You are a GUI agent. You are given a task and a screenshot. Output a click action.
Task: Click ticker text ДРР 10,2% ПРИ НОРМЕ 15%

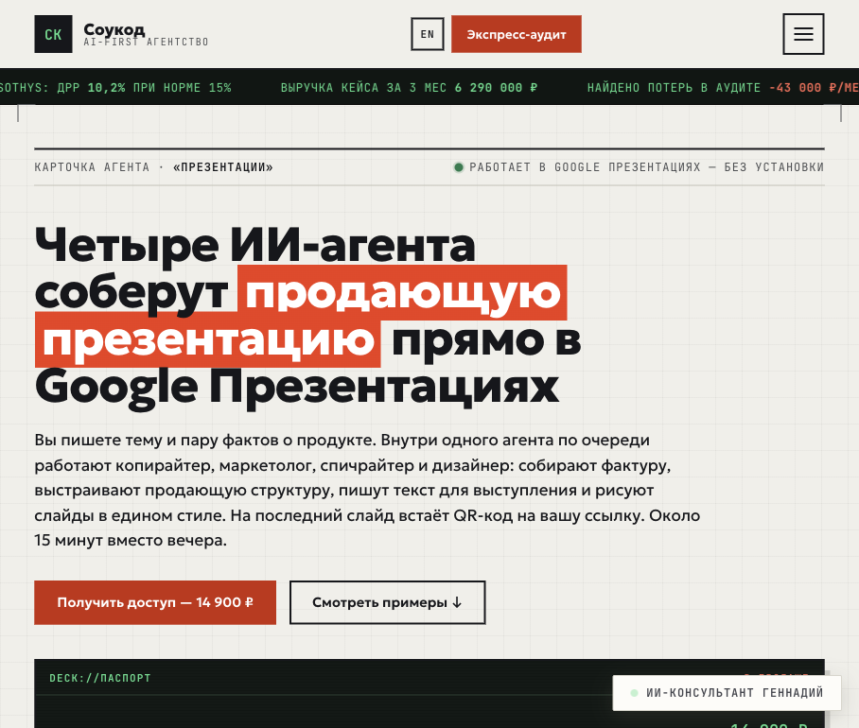click(144, 88)
